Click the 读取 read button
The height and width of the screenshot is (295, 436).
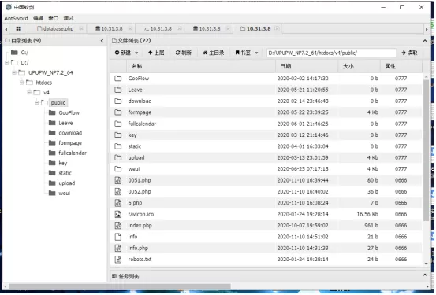[x=409, y=53]
